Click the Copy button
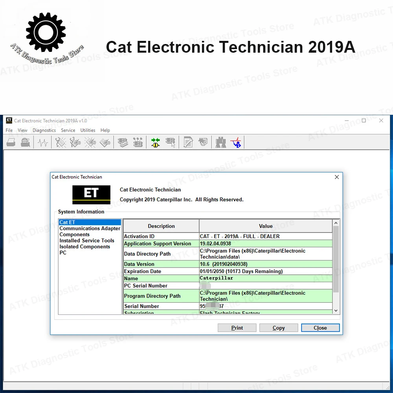The height and width of the screenshot is (393, 393). point(279,328)
